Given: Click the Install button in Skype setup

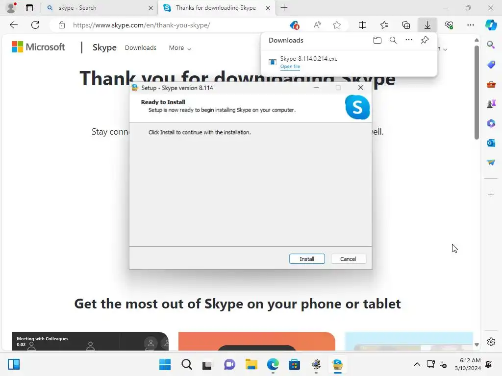Looking at the screenshot, I should (307, 258).
